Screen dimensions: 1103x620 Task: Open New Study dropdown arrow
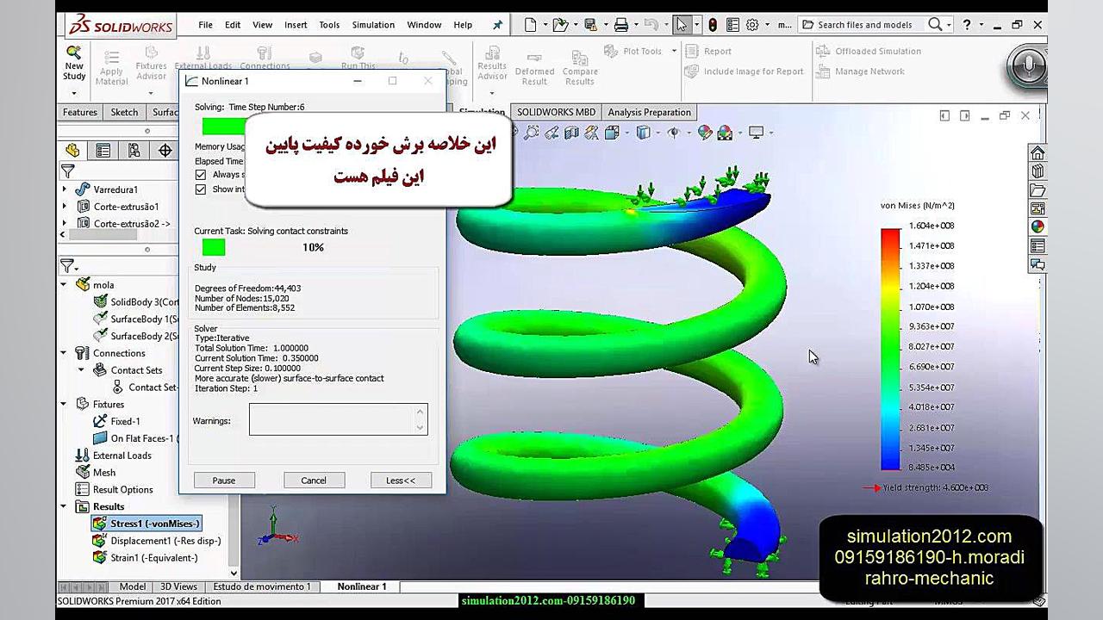coord(74,92)
